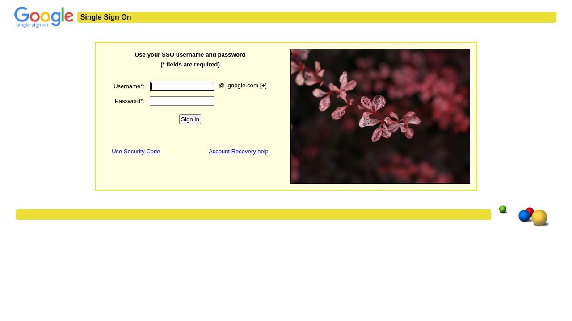
Task: Open Account Recovery help link
Action: click(239, 152)
